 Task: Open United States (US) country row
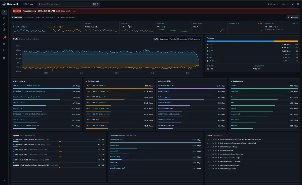(x=156, y=140)
